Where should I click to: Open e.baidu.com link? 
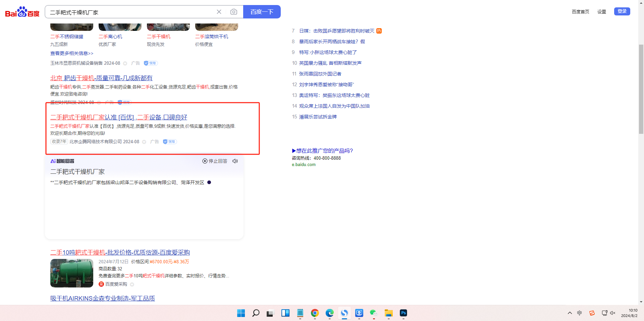304,165
